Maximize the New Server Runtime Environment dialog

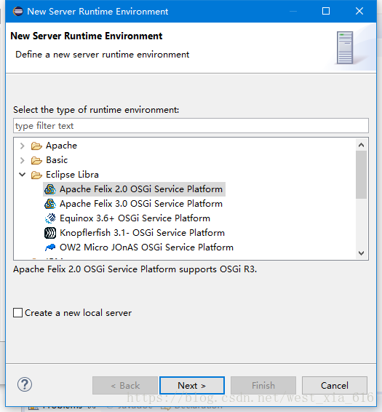(x=326, y=11)
